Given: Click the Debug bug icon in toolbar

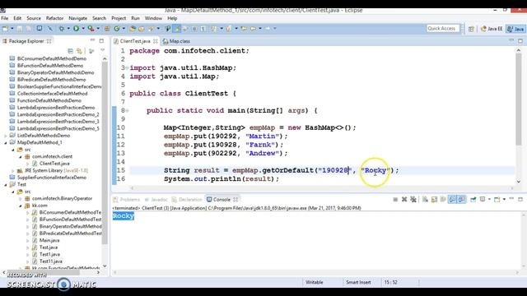Looking at the screenshot, I should click(62, 29).
